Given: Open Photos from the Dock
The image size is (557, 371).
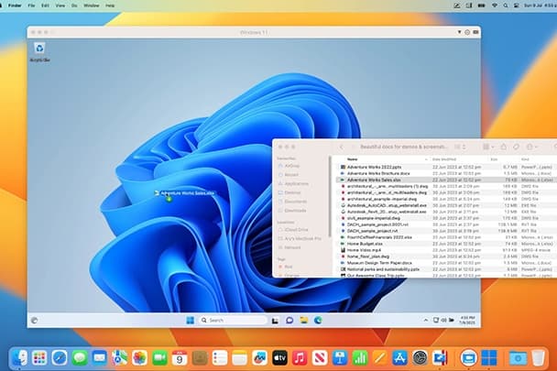Looking at the screenshot, I should (139, 358).
